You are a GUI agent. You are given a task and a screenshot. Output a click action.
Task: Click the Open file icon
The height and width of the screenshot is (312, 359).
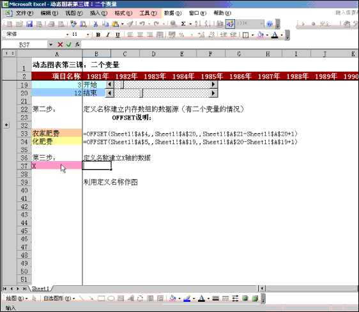[x=20, y=24]
